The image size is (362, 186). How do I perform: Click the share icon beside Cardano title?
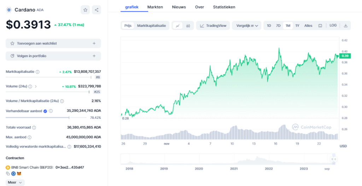[97, 10]
